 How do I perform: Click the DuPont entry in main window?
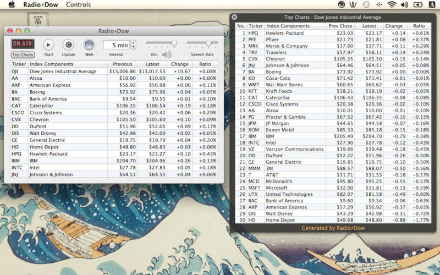coord(37,127)
